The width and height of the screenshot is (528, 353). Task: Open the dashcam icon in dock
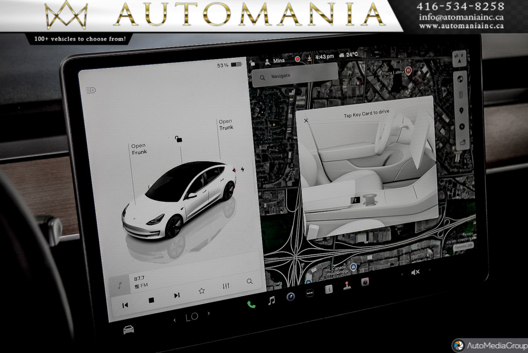click(365, 281)
